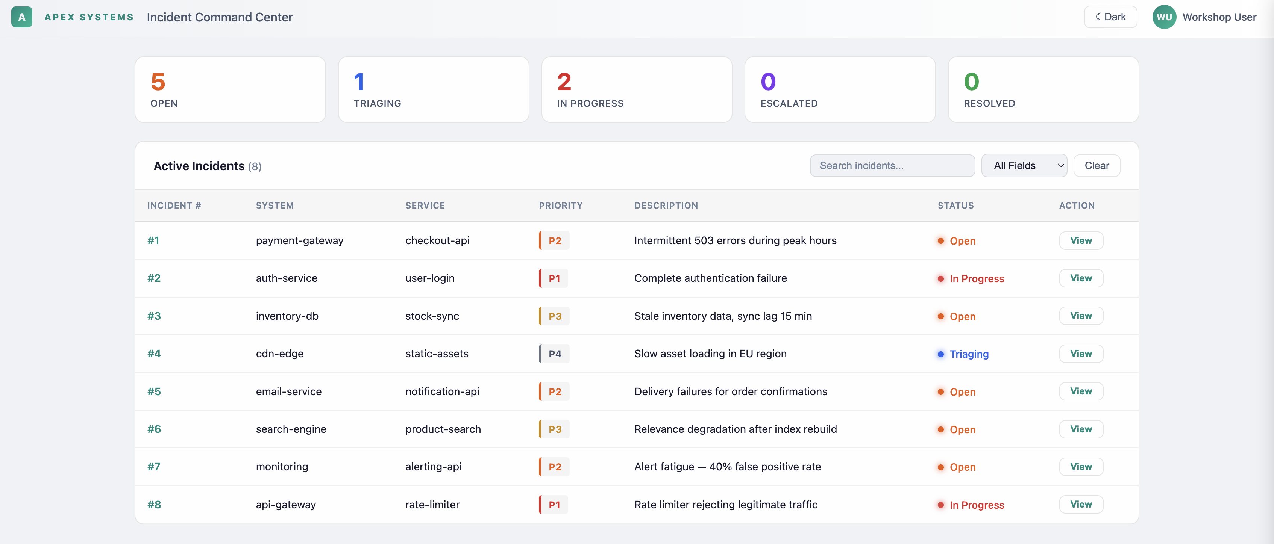Screen dimensions: 1274x544
Task: Click the 'notification-api' service cell
Action: [442, 391]
